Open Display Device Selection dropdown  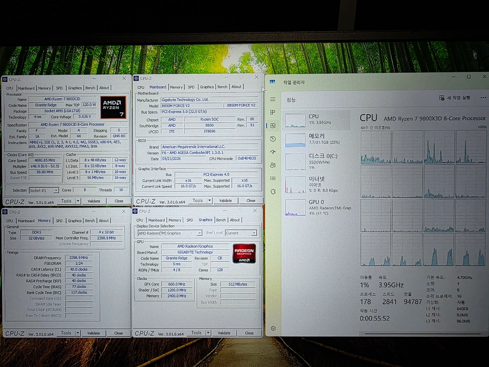[170, 233]
